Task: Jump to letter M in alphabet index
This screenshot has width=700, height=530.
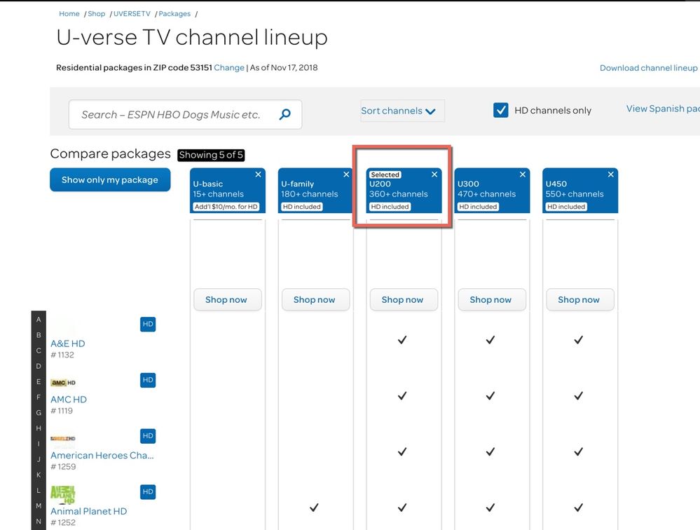Action: click(39, 505)
